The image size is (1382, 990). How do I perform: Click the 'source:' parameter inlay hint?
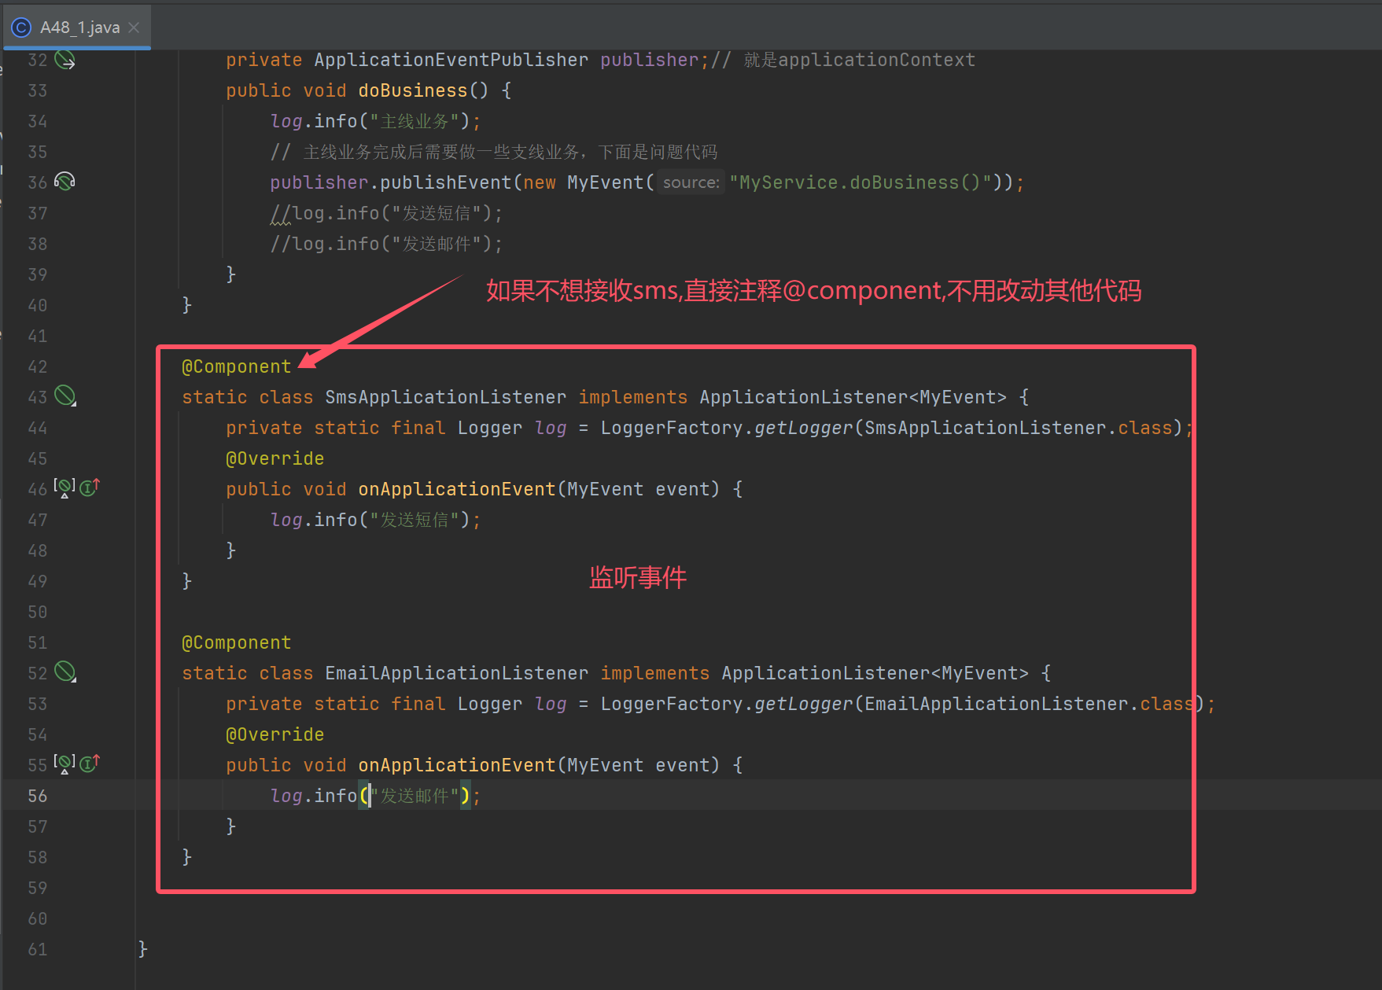691,182
